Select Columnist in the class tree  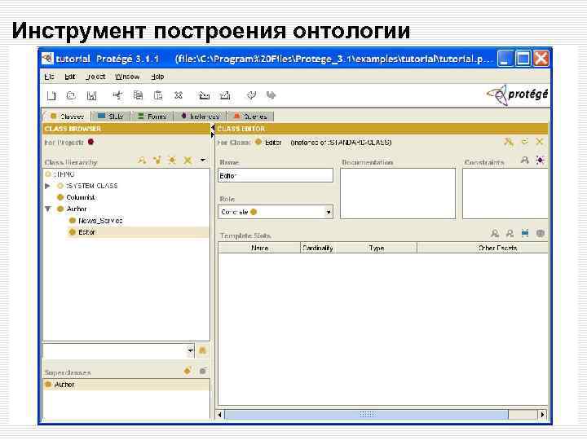click(x=77, y=197)
